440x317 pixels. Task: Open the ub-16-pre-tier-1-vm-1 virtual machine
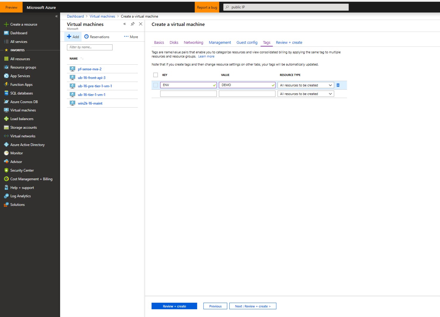tap(95, 86)
